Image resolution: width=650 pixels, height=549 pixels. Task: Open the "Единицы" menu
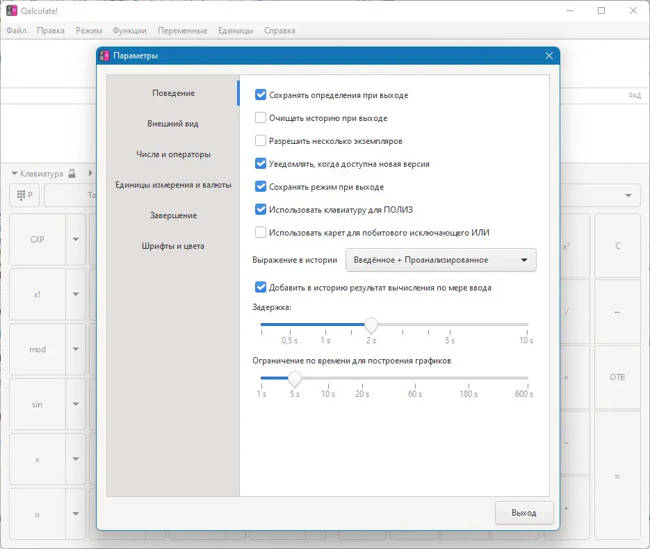click(236, 31)
